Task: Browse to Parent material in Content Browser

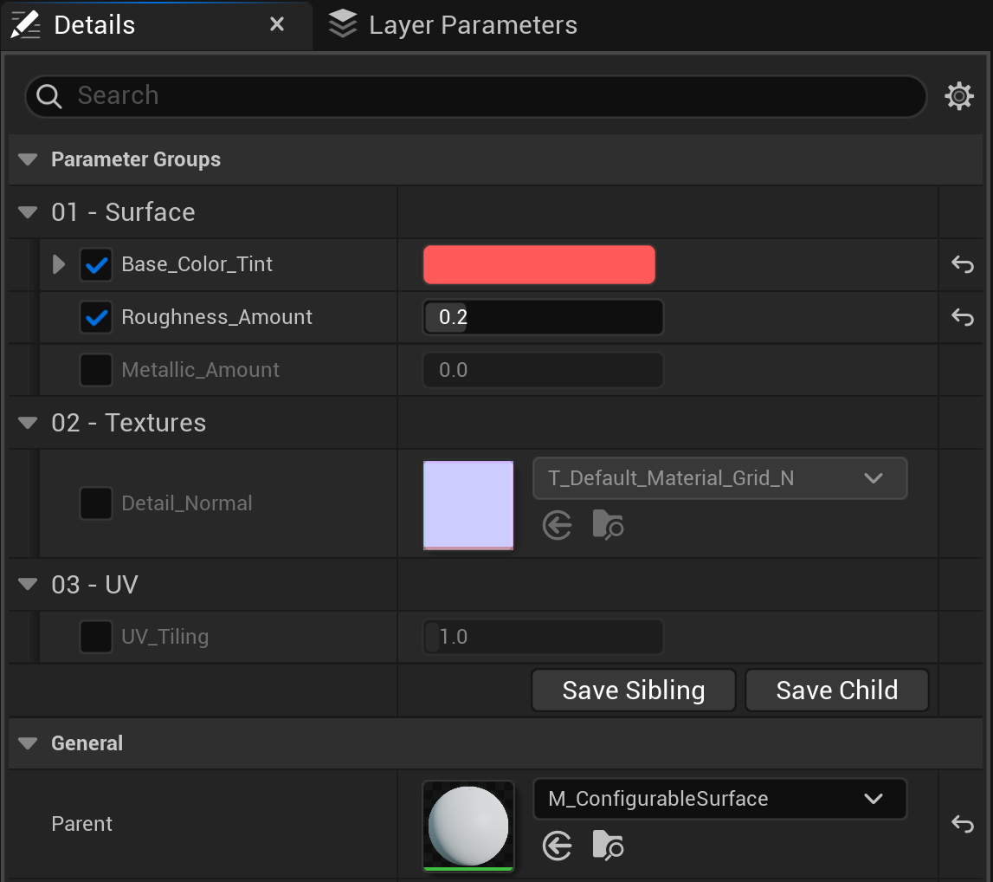Action: [x=608, y=846]
